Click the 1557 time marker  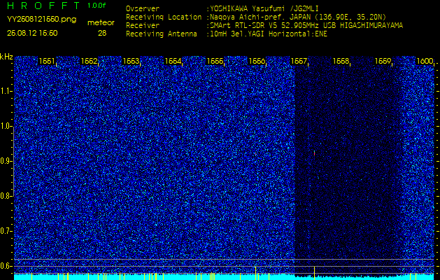pyautogui.click(x=299, y=61)
